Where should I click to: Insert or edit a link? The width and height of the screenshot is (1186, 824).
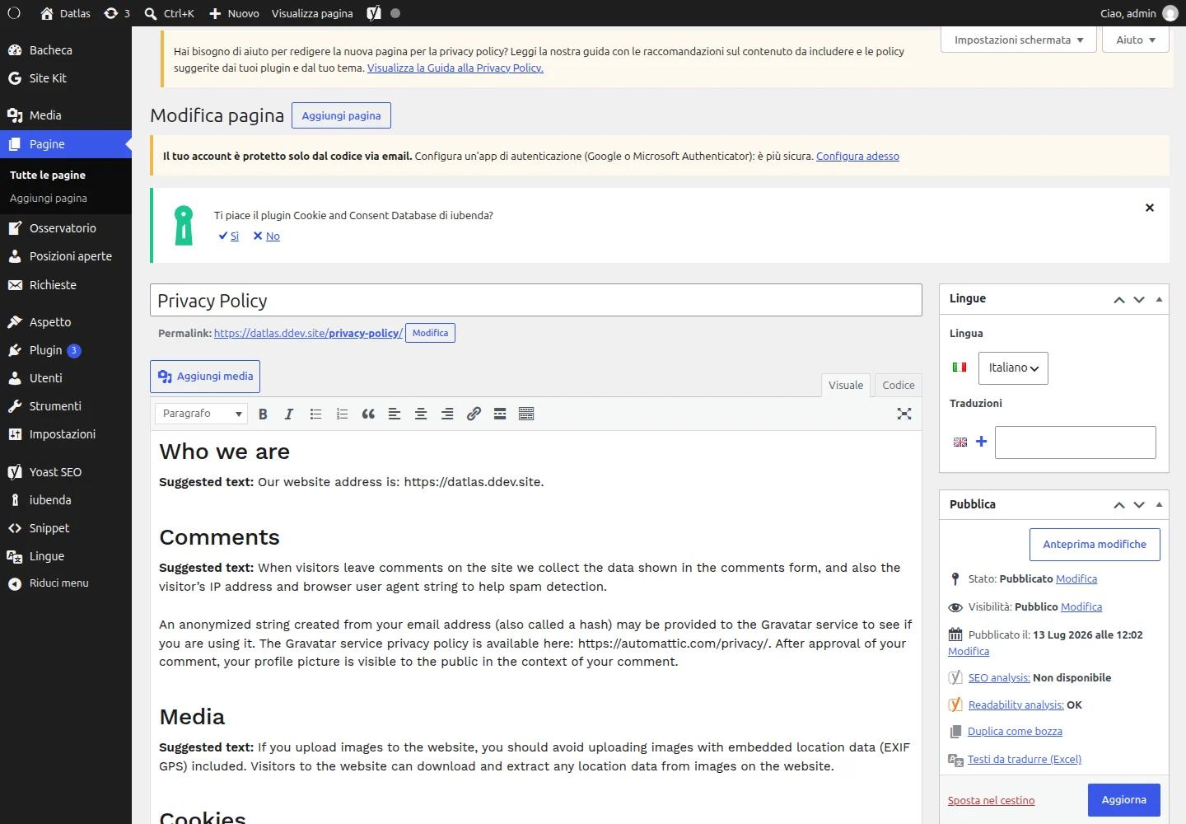point(474,414)
